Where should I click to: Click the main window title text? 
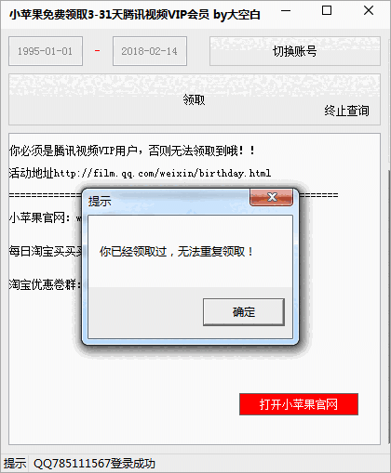pyautogui.click(x=135, y=15)
